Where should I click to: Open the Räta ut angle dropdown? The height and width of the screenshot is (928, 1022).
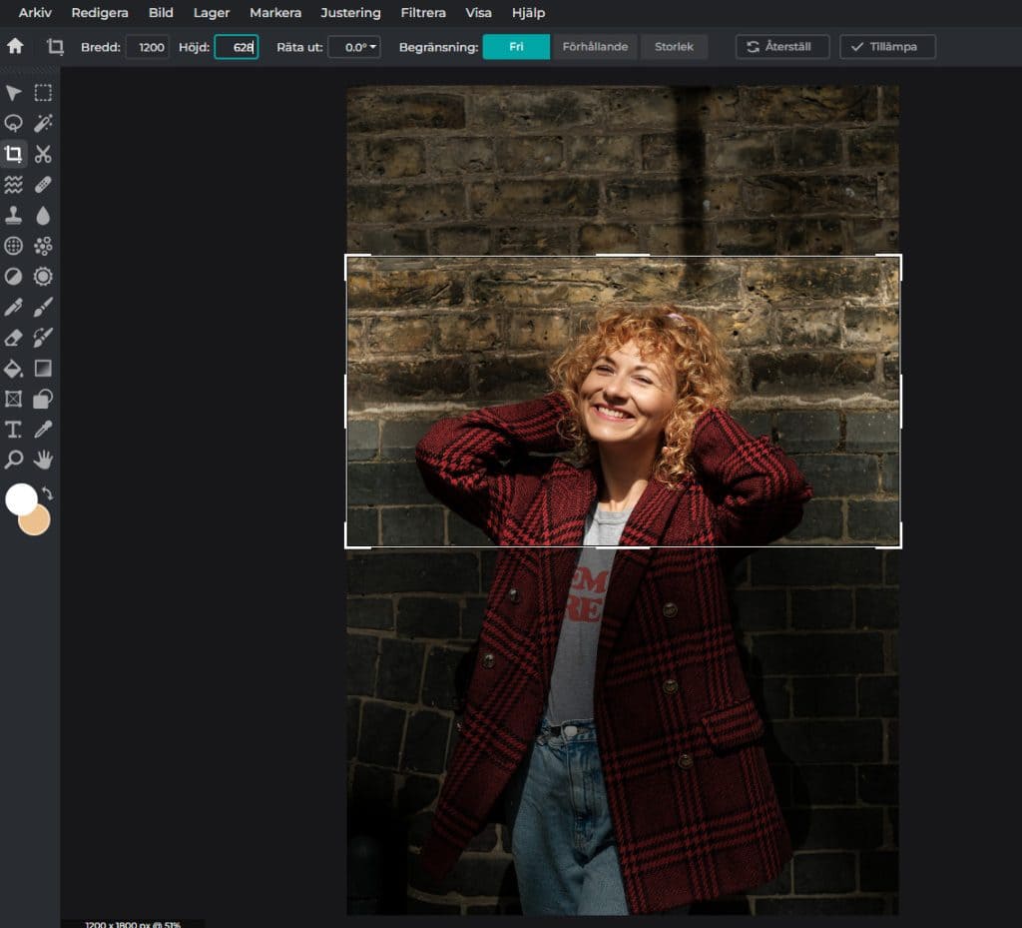pos(354,47)
